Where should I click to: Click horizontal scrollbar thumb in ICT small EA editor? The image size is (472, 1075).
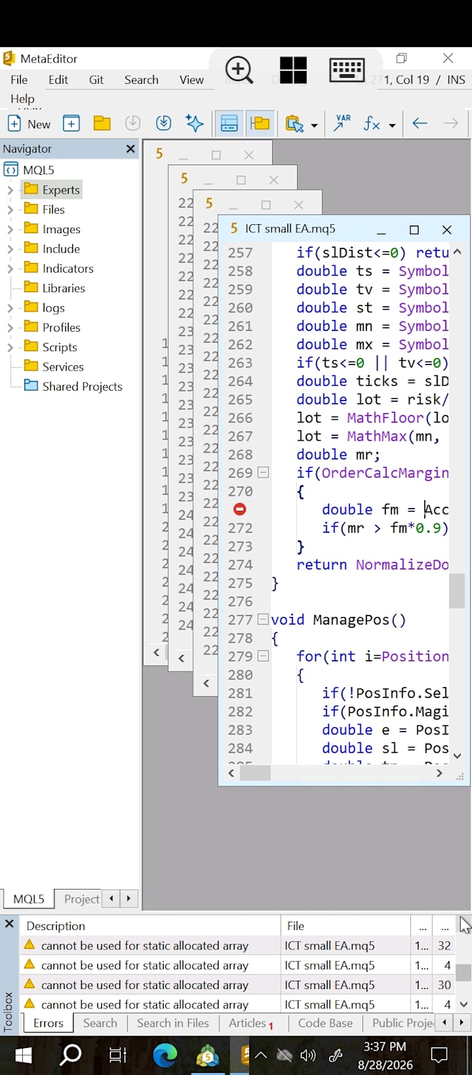pyautogui.click(x=255, y=772)
